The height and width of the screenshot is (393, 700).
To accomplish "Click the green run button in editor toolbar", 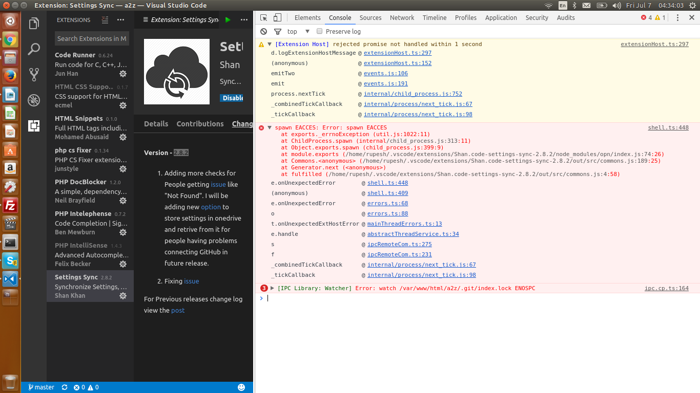I will coord(228,20).
